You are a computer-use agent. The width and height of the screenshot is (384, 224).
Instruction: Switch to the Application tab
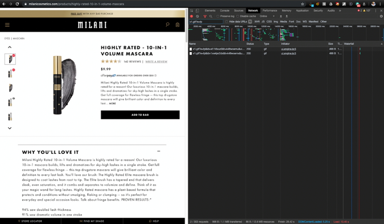302,11
